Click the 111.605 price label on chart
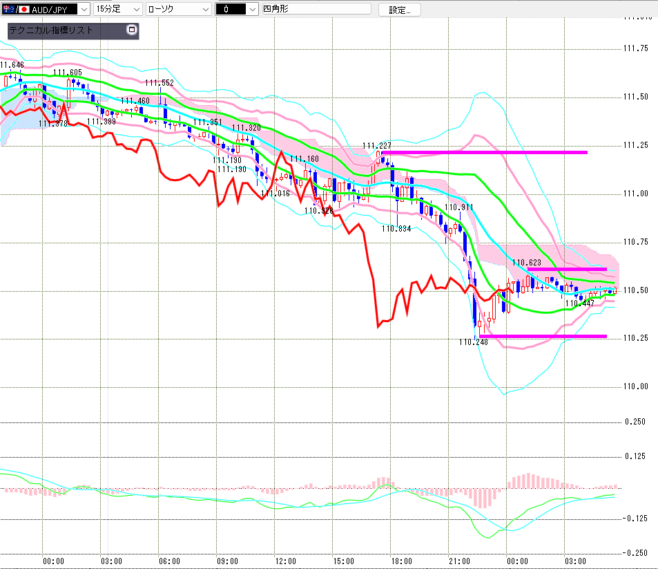 (68, 73)
